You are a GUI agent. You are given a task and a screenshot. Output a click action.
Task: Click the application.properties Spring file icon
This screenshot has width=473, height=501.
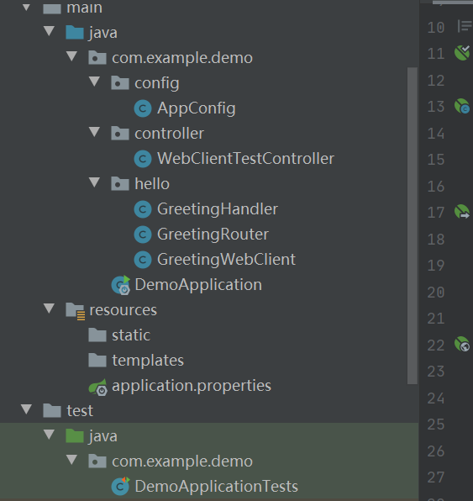98,387
